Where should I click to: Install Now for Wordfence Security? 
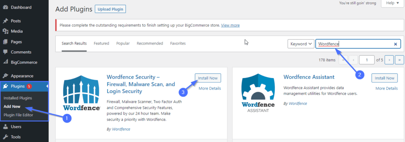[x=208, y=78]
